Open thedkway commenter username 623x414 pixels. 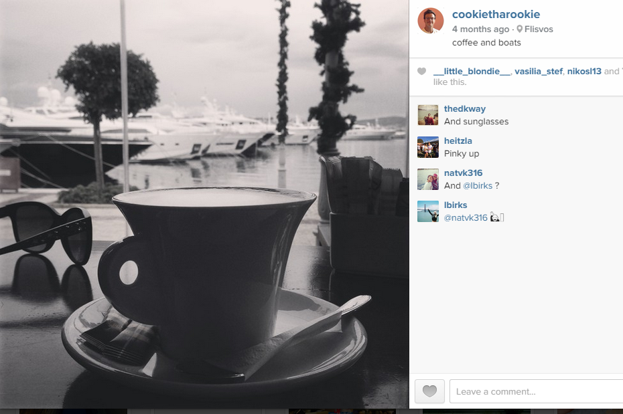click(464, 108)
